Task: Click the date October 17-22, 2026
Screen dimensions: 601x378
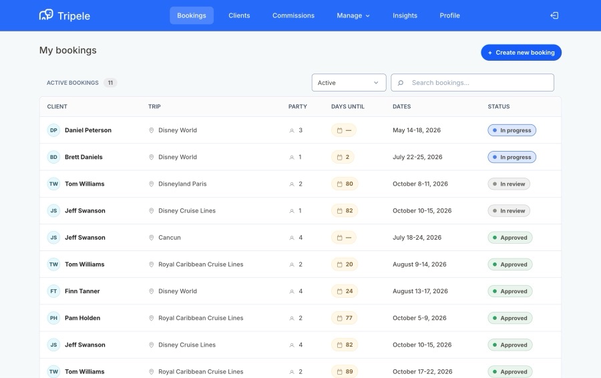Action: (x=423, y=372)
